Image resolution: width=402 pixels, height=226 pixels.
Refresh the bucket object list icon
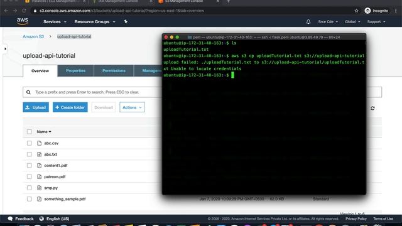[x=372, y=108]
